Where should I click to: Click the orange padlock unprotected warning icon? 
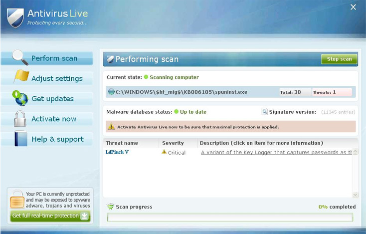click(17, 199)
